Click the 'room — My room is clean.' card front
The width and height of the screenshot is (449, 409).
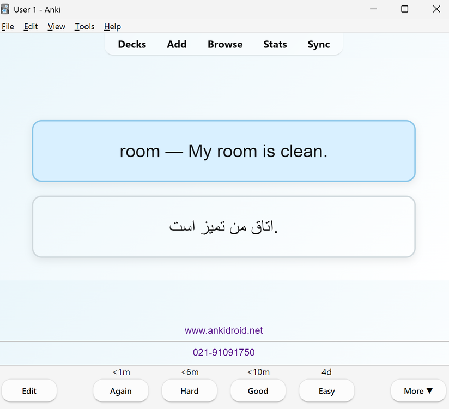223,151
